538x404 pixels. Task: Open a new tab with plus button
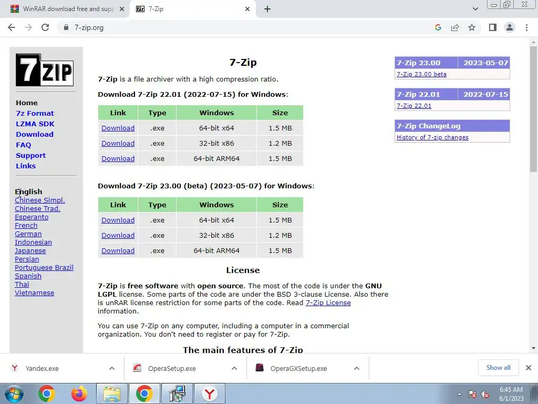pyautogui.click(x=267, y=9)
